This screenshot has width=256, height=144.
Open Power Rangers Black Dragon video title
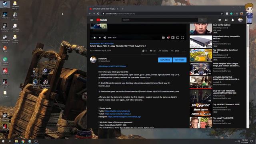tap(226, 65)
